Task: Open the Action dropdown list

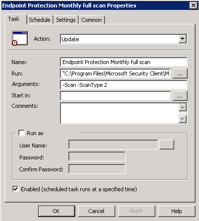Action: click(x=183, y=39)
